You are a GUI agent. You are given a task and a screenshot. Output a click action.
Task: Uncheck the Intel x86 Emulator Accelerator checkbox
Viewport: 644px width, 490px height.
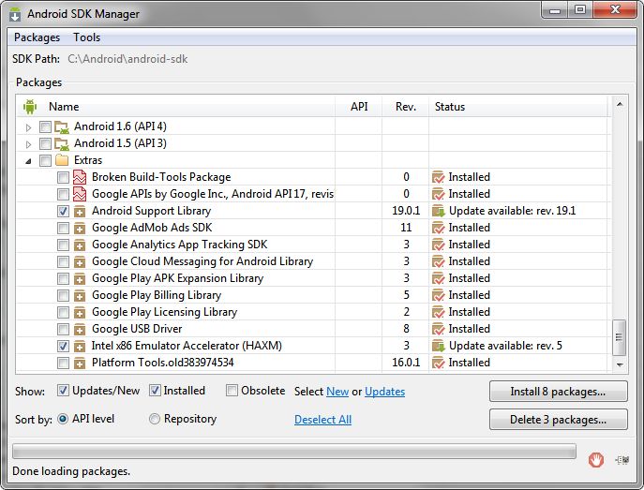click(63, 346)
